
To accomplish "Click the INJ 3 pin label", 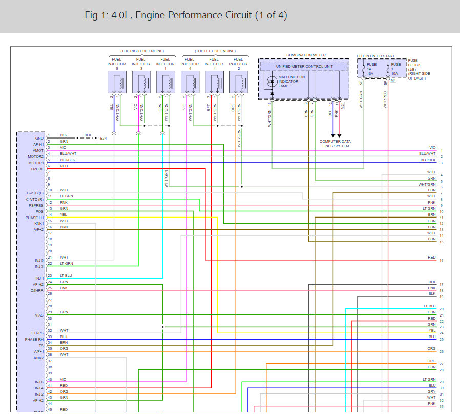I will click(x=39, y=267).
